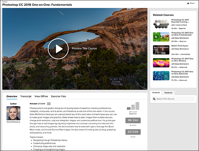Screen dimensions: 199x151
Task: Click the course title heading
Action: 37,5
